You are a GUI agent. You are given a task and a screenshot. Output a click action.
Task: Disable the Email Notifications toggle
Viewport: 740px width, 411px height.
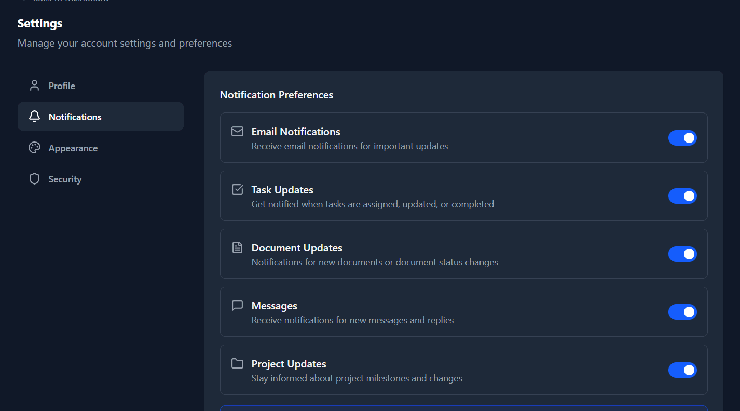pyautogui.click(x=682, y=138)
